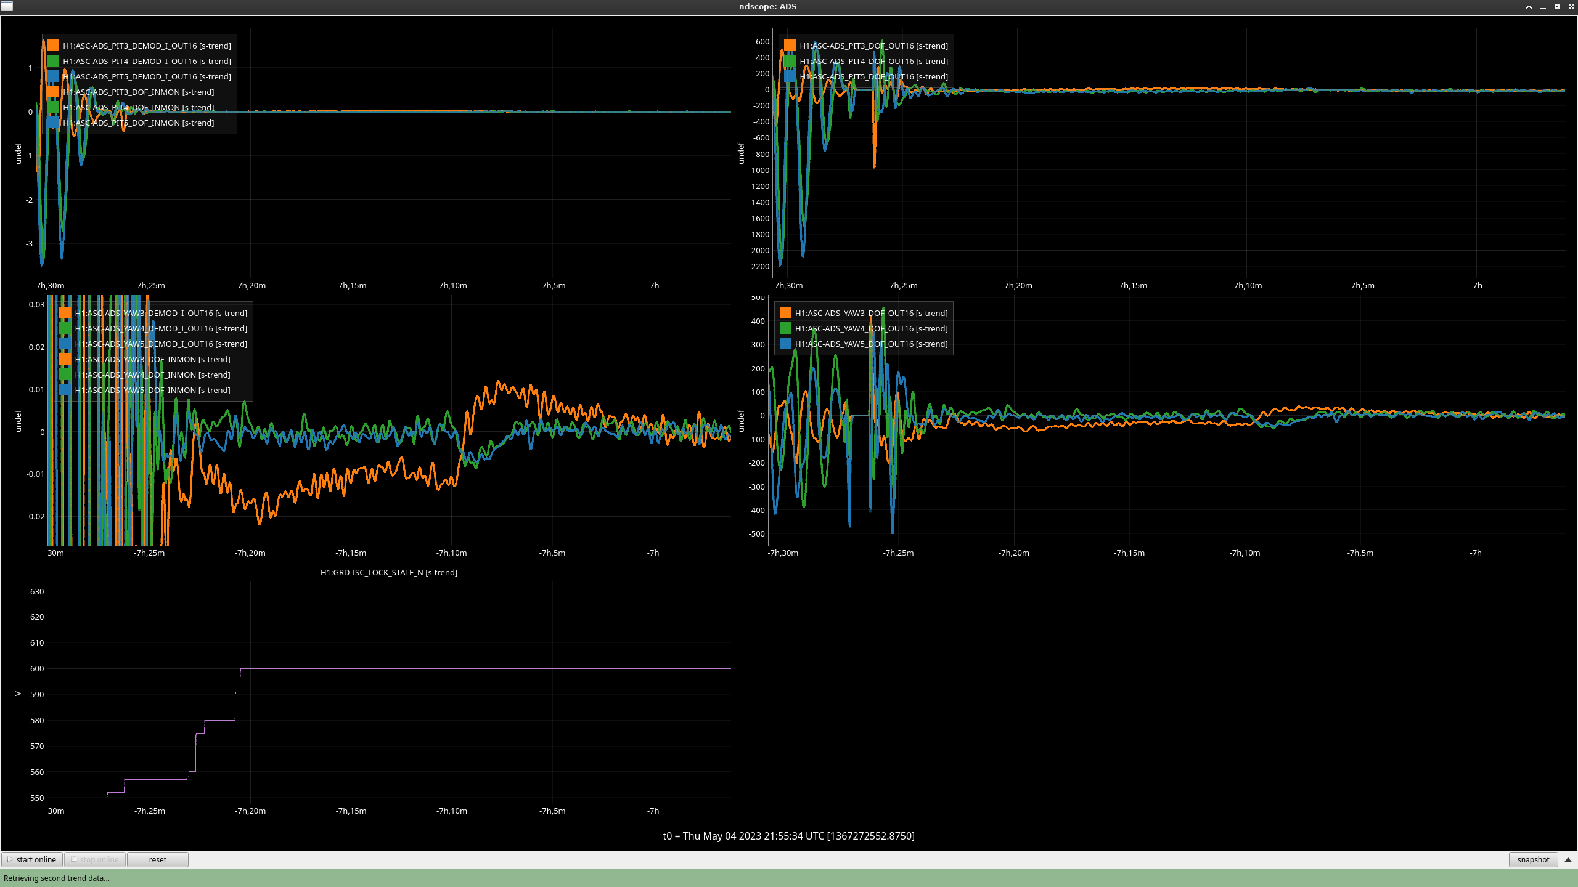Hide the YAW3_DEMOD_I_OUT16 trace via legend icon

point(65,313)
